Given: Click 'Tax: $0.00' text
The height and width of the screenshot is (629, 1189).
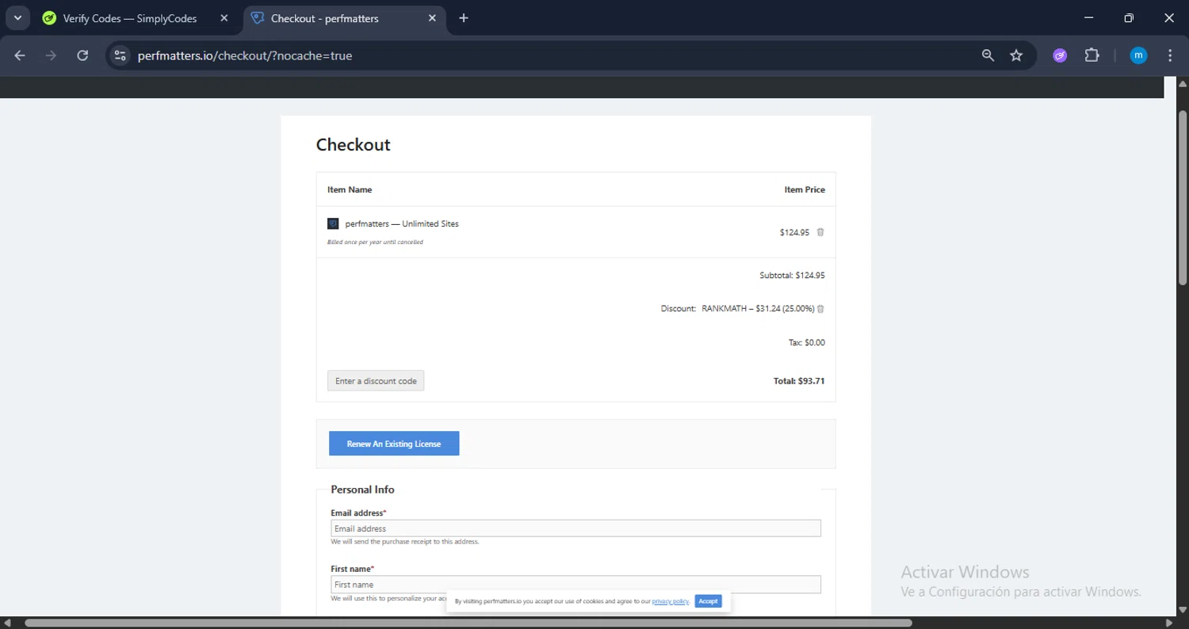Looking at the screenshot, I should coord(806,342).
